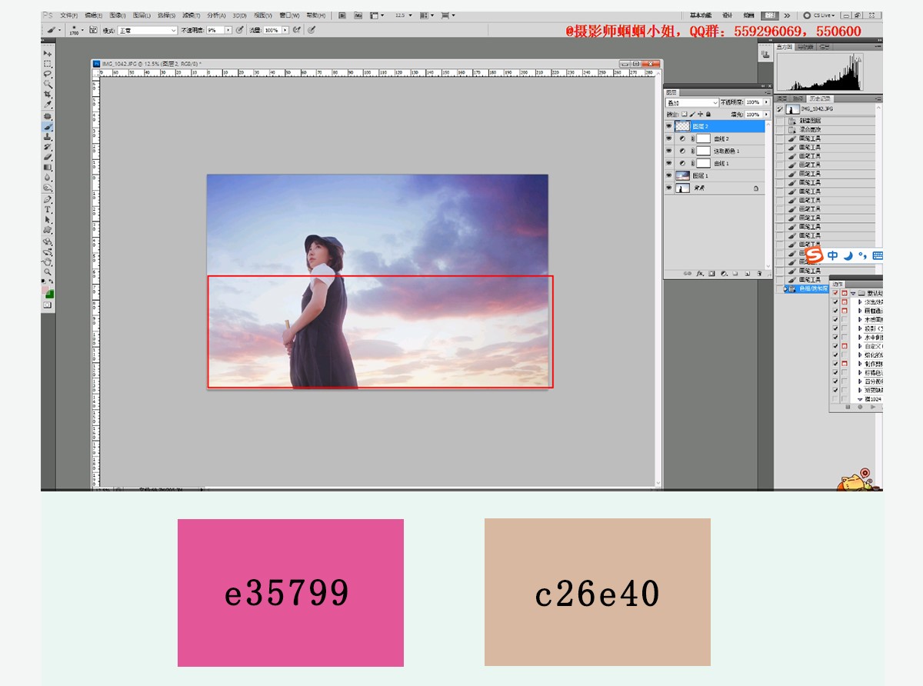
Task: Click the green background color swatch
Action: point(50,294)
